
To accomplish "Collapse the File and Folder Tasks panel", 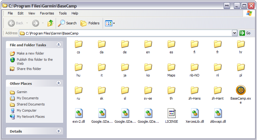I will (59, 45).
